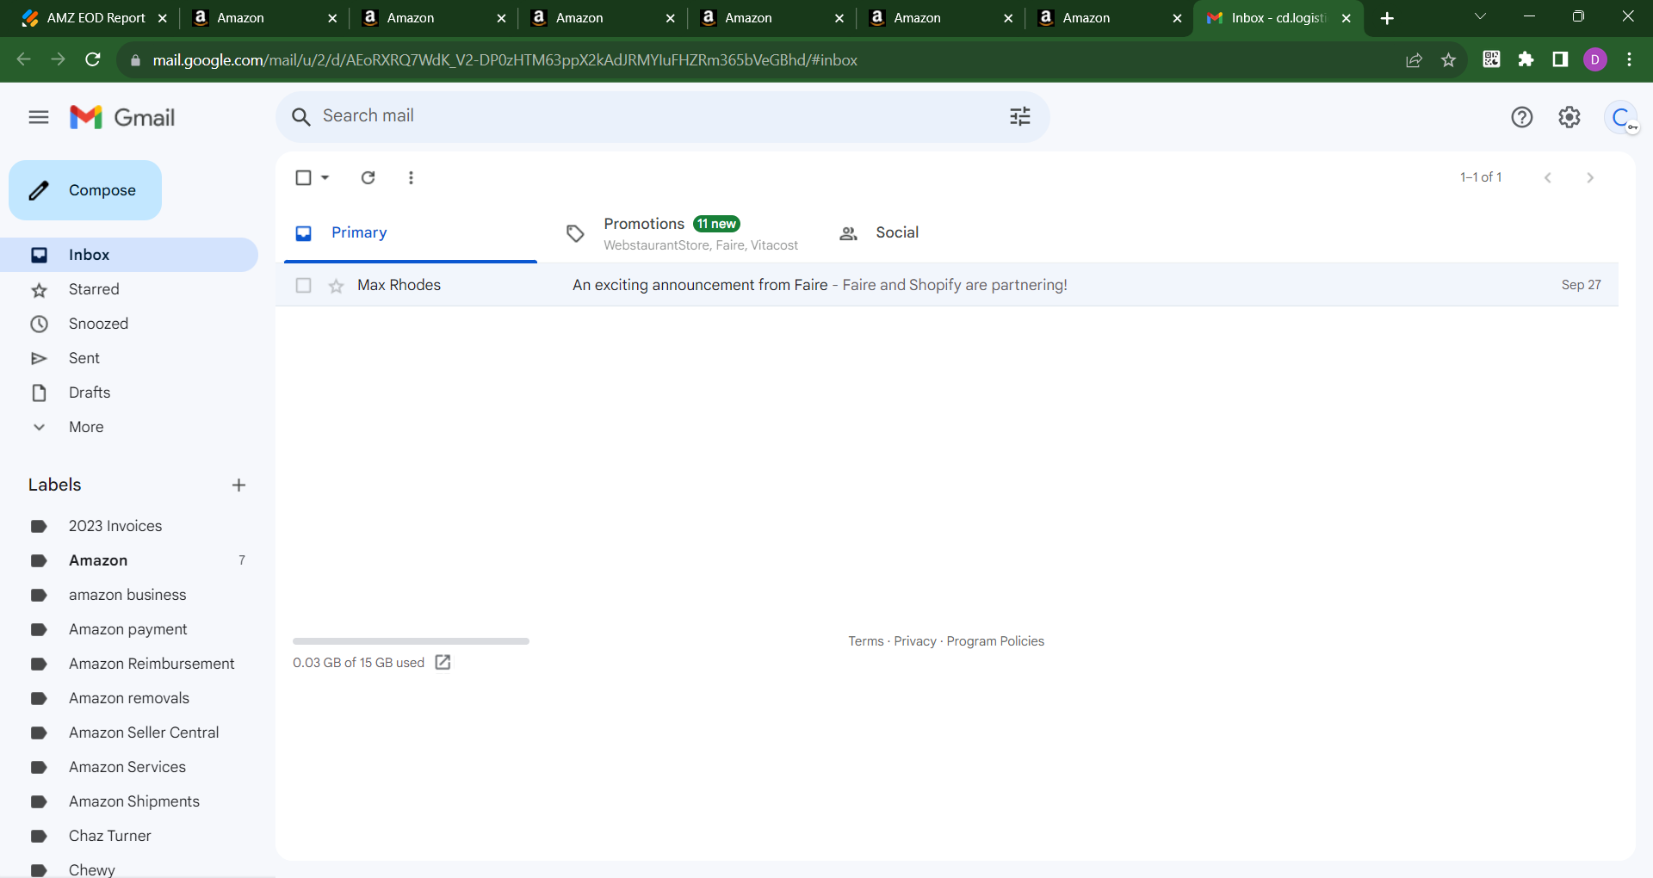Viewport: 1653px width, 878px height.
Task: Open Snoozed folder
Action: (x=129, y=324)
